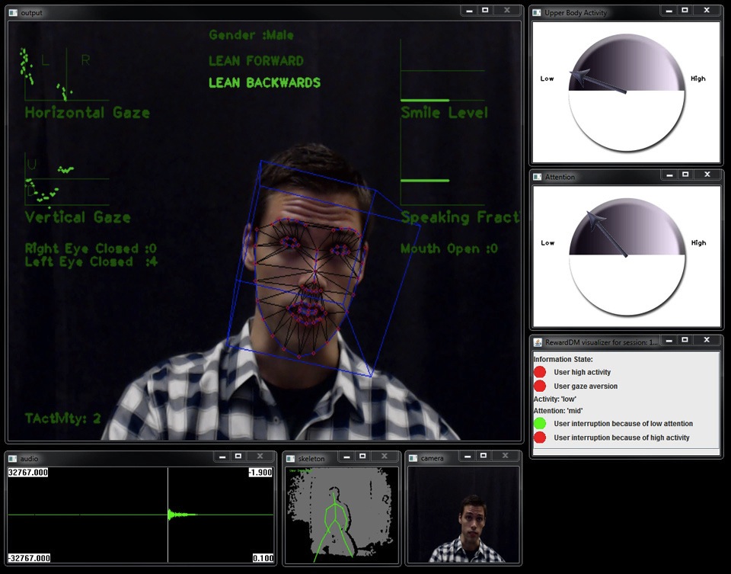
Task: Click the skeleton window title icon
Action: pyautogui.click(x=290, y=459)
